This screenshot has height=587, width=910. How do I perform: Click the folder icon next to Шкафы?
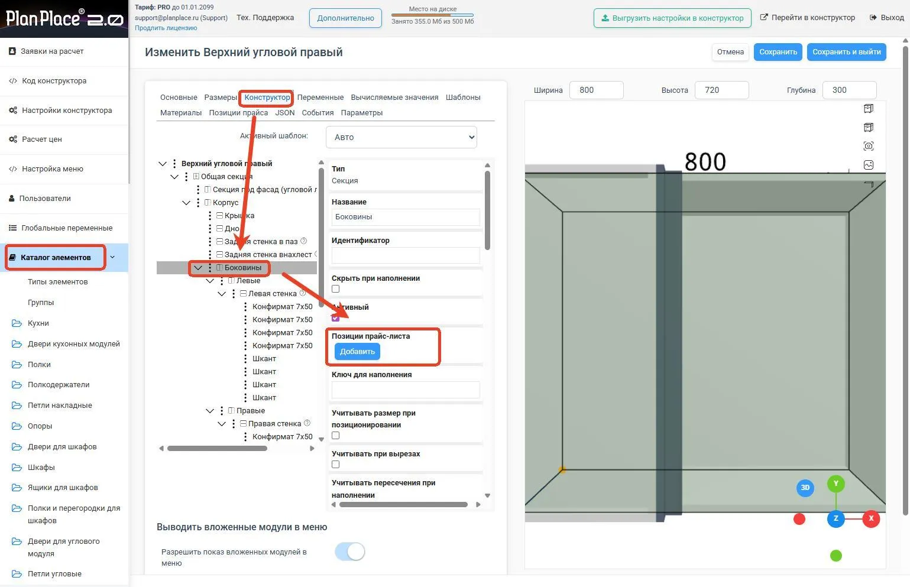click(x=17, y=468)
